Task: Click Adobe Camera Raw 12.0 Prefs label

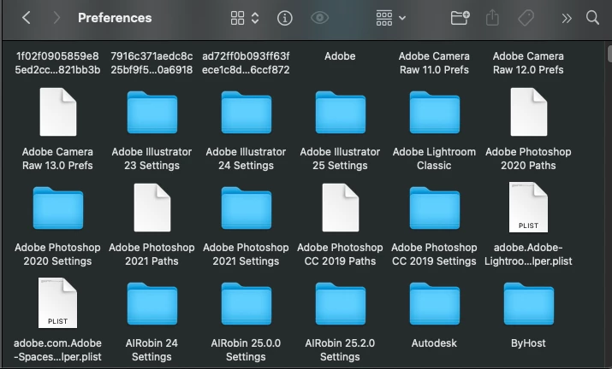Action: click(x=528, y=62)
